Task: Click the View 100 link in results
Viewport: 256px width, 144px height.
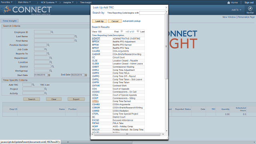Action: coord(97,32)
